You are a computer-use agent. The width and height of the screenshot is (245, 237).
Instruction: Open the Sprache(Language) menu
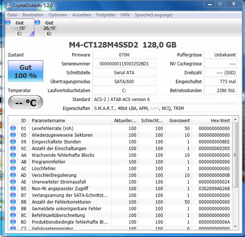(x=153, y=15)
